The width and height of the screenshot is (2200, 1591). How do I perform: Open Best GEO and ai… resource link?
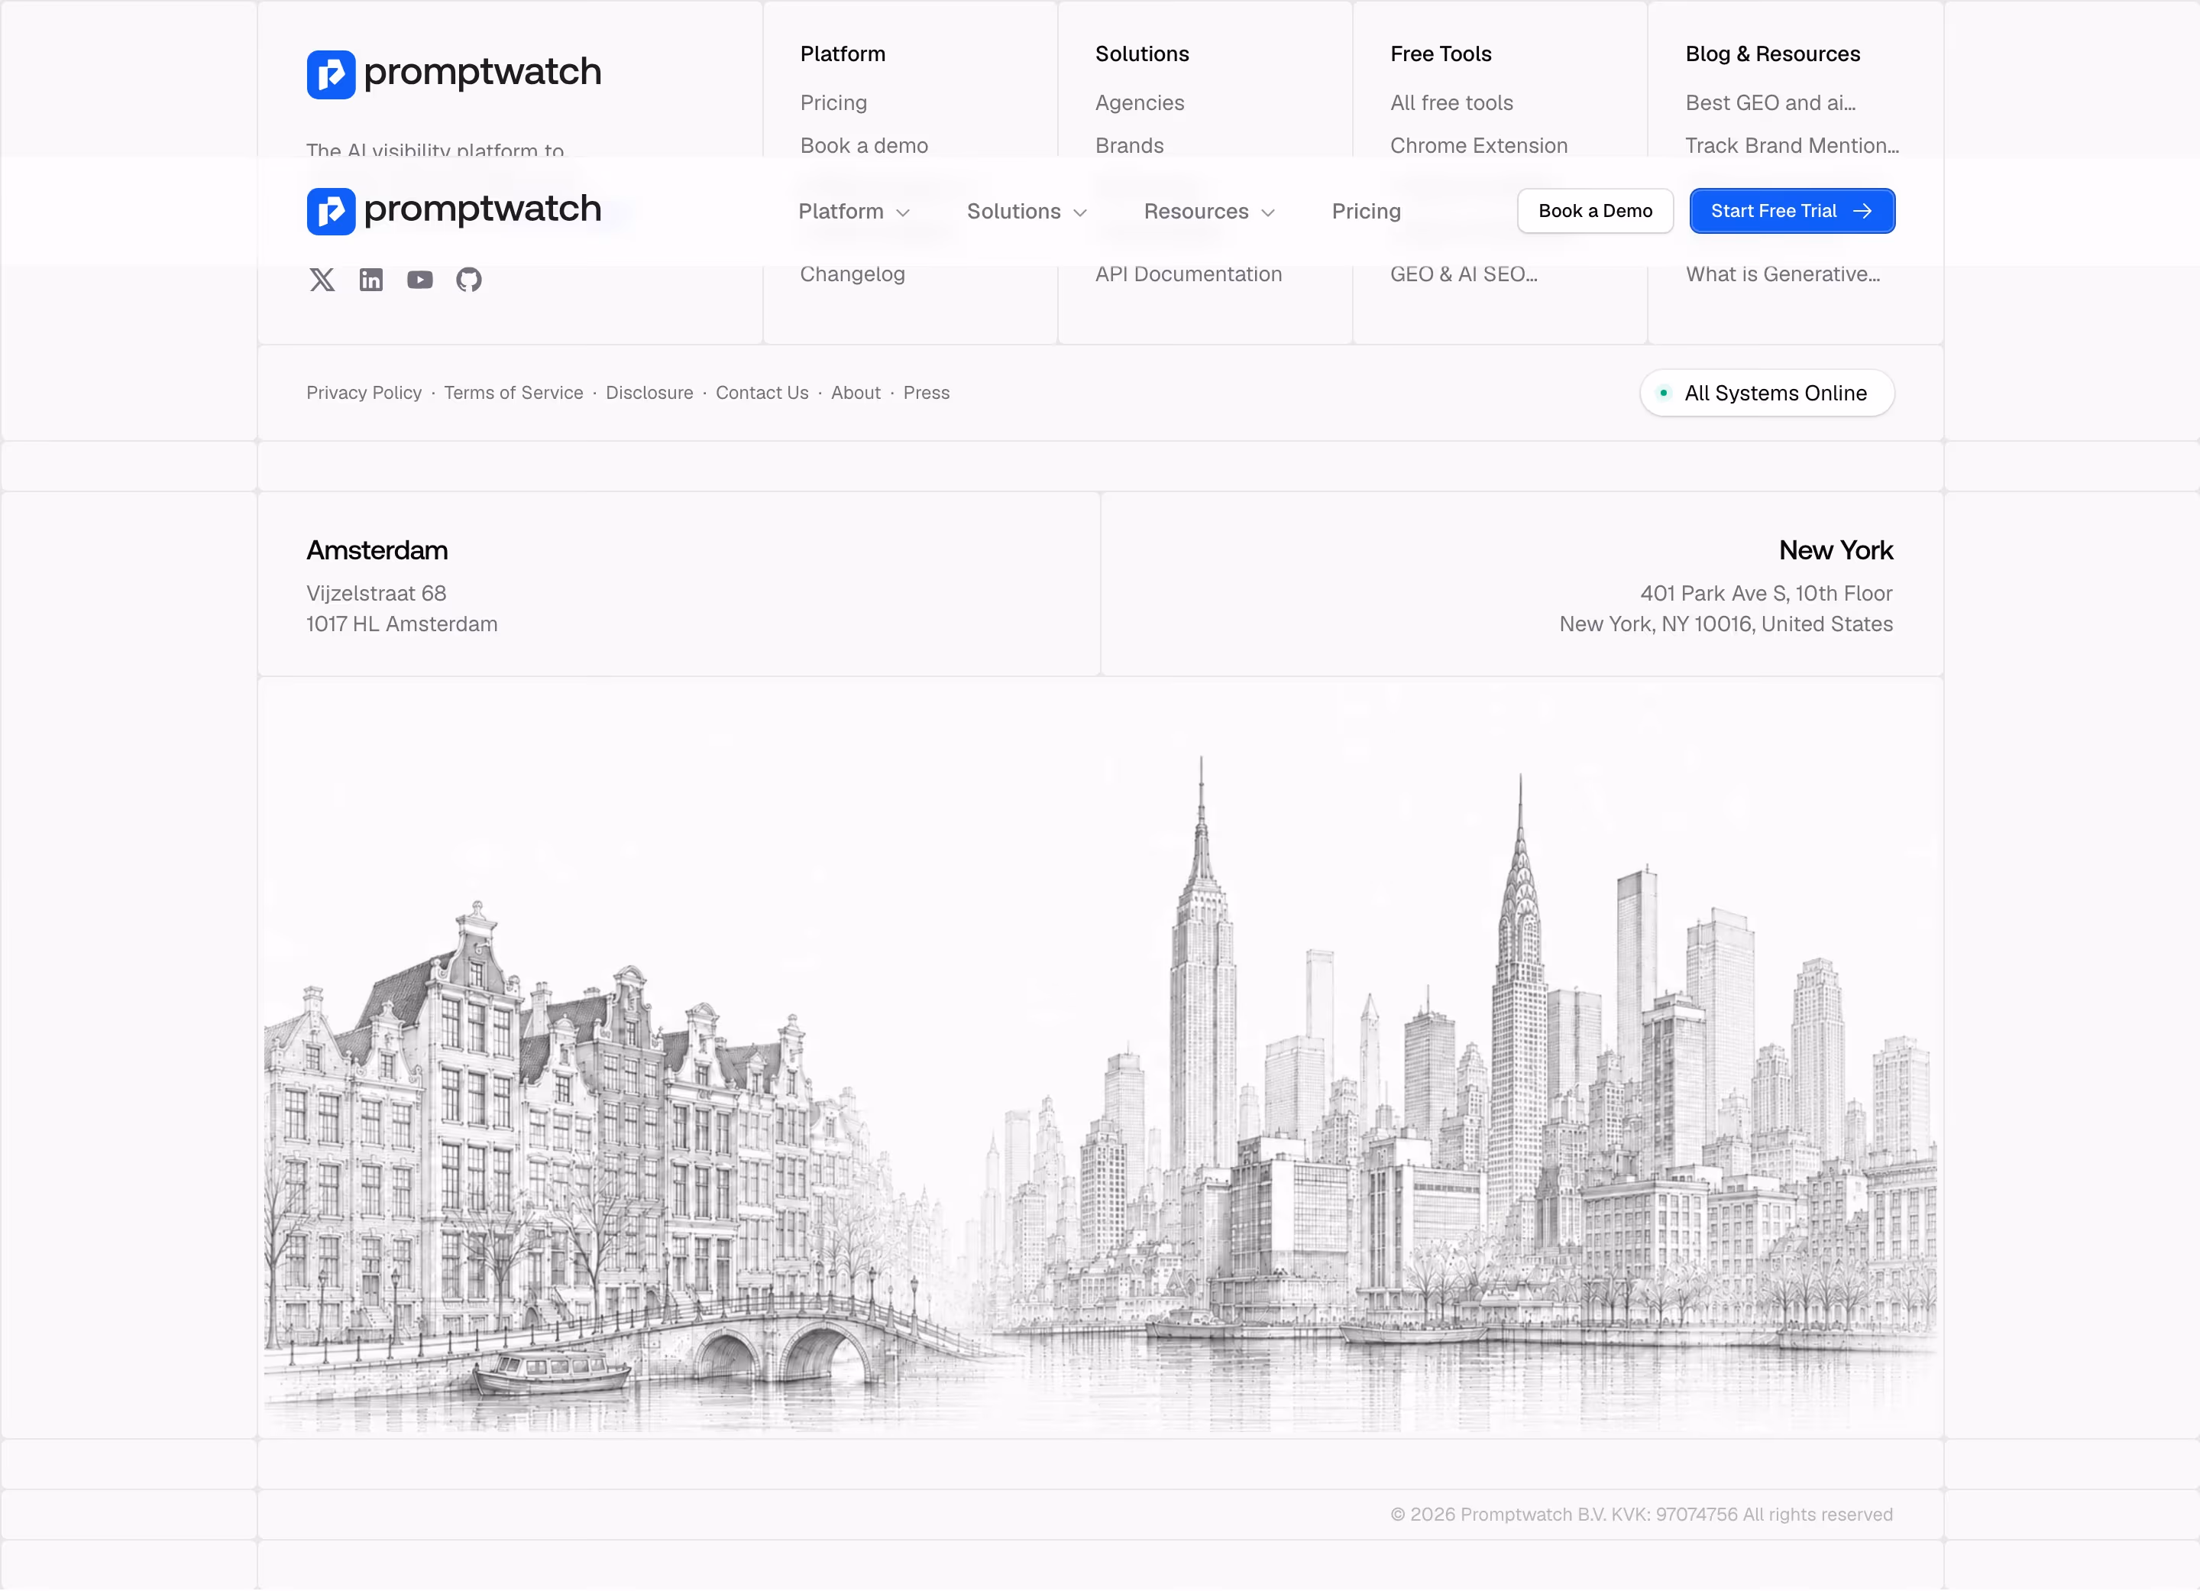coord(1770,103)
